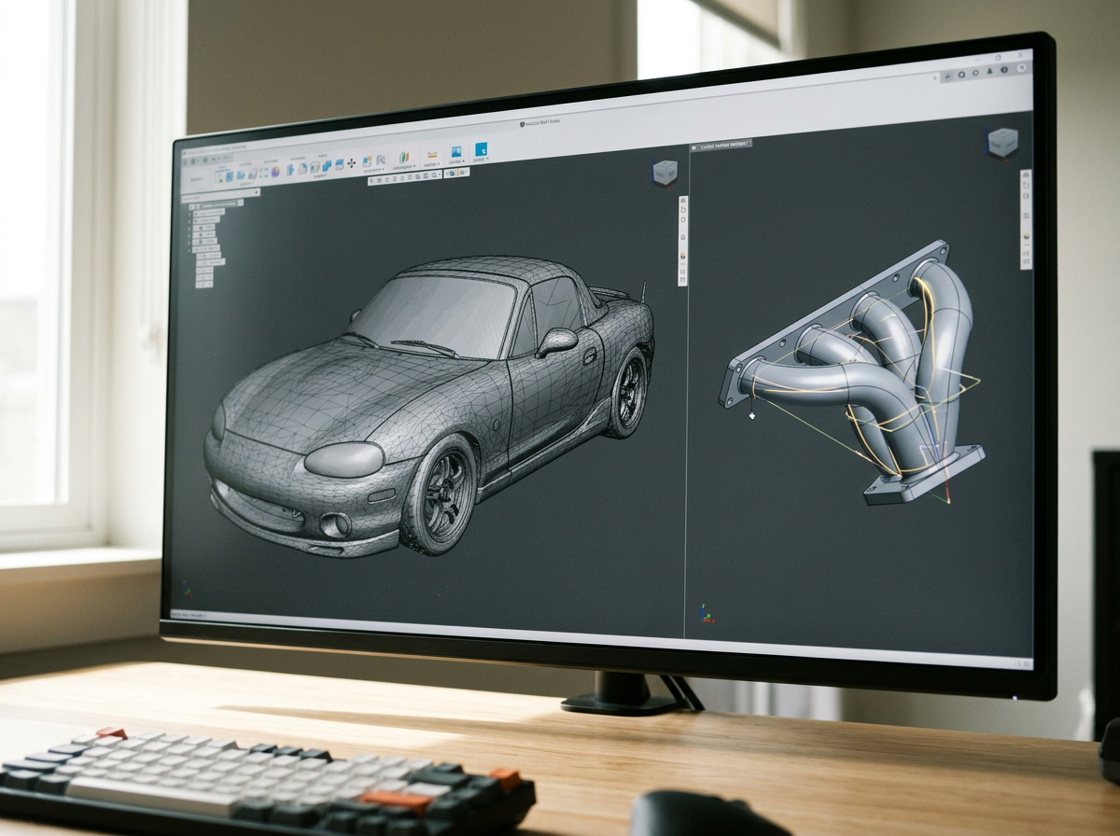Click the colored sphere icon in car viewport sidebar
Screen dimensions: 1120x836
(x=682, y=256)
